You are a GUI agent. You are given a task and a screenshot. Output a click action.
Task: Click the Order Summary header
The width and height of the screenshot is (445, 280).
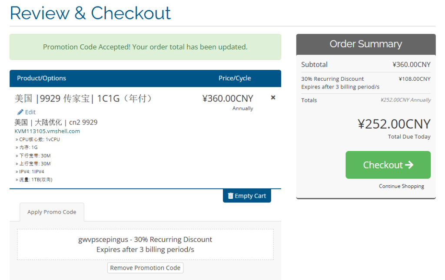[x=365, y=44]
